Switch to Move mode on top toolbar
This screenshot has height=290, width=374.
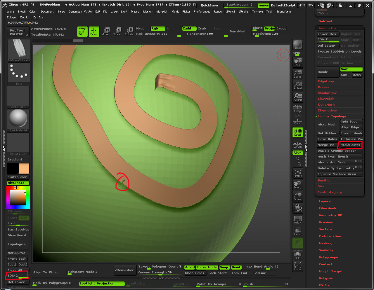point(105,32)
